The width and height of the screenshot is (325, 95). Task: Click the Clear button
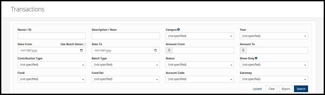[272, 89]
